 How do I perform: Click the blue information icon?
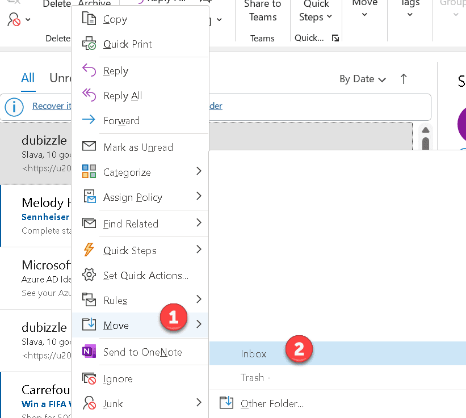(x=14, y=107)
